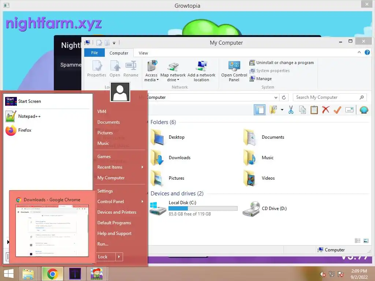This screenshot has width=375, height=281.
Task: Click the muted volume tray icon
Action: tap(323, 274)
